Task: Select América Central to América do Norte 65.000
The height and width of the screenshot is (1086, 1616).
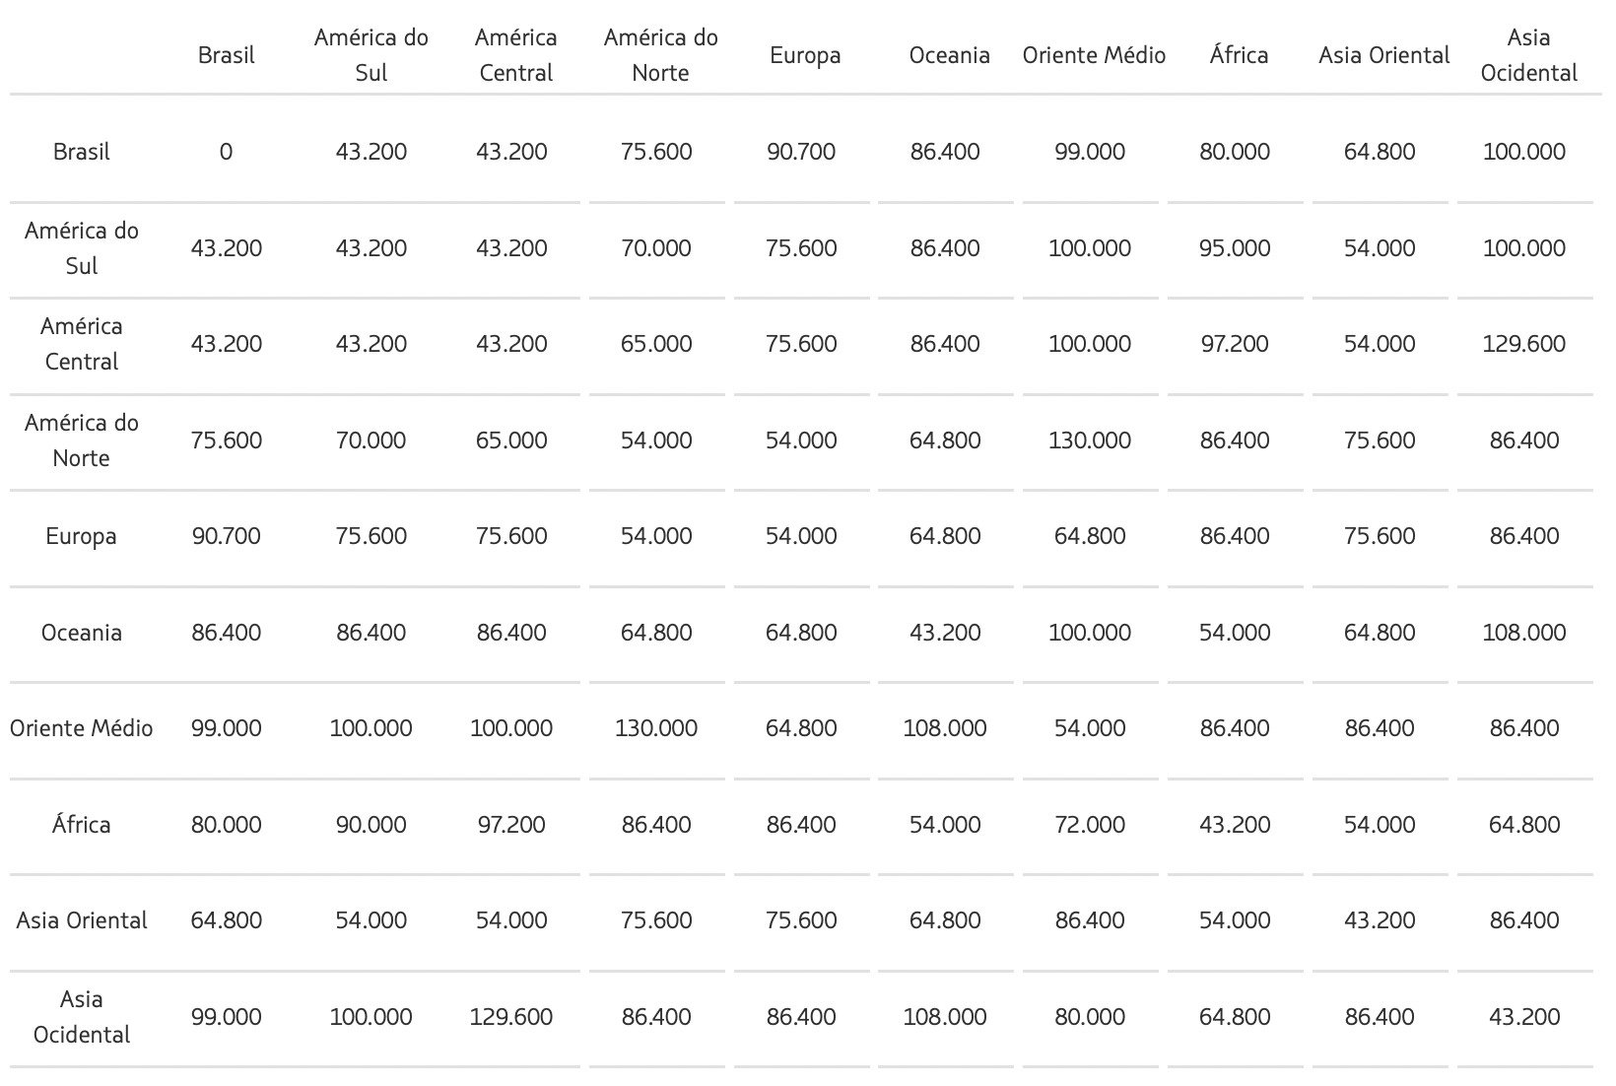Action: coord(656,344)
